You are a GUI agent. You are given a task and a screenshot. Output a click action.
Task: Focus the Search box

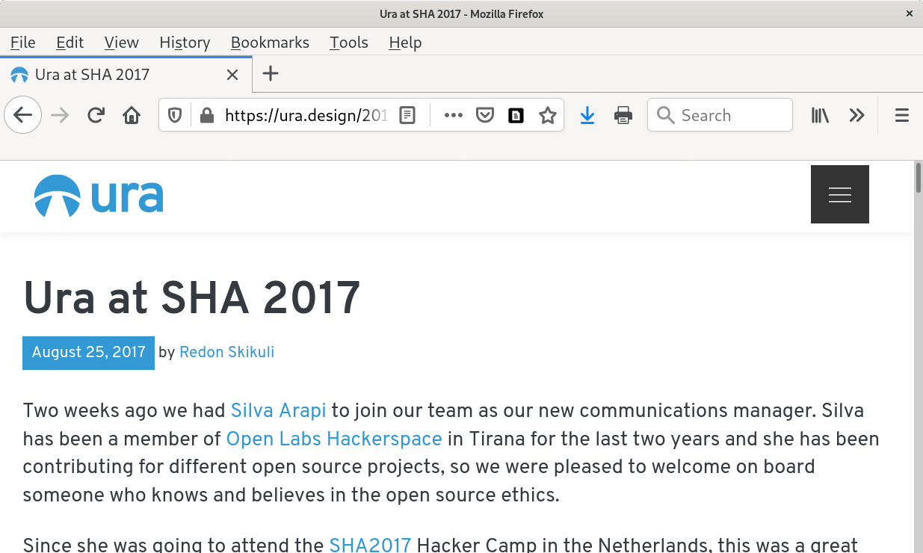pyautogui.click(x=720, y=115)
